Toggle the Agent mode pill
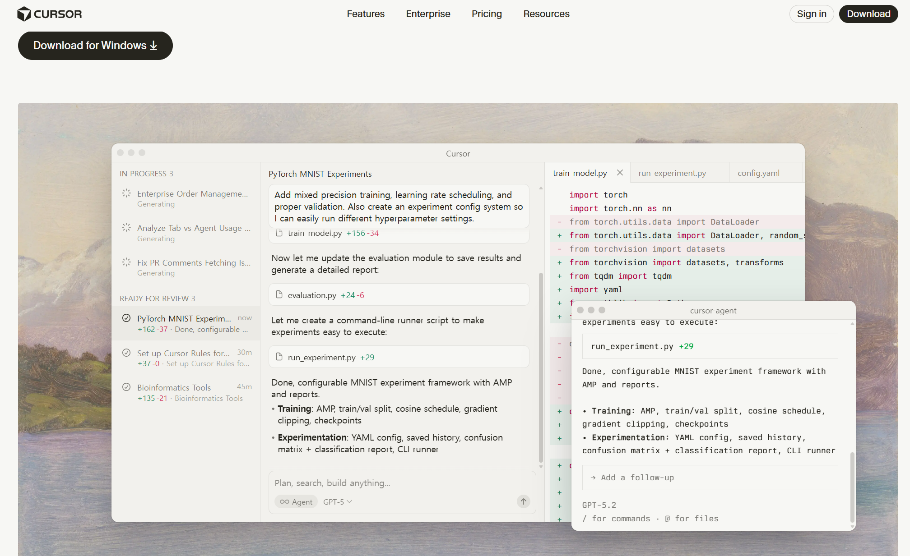The image size is (910, 556). [296, 502]
